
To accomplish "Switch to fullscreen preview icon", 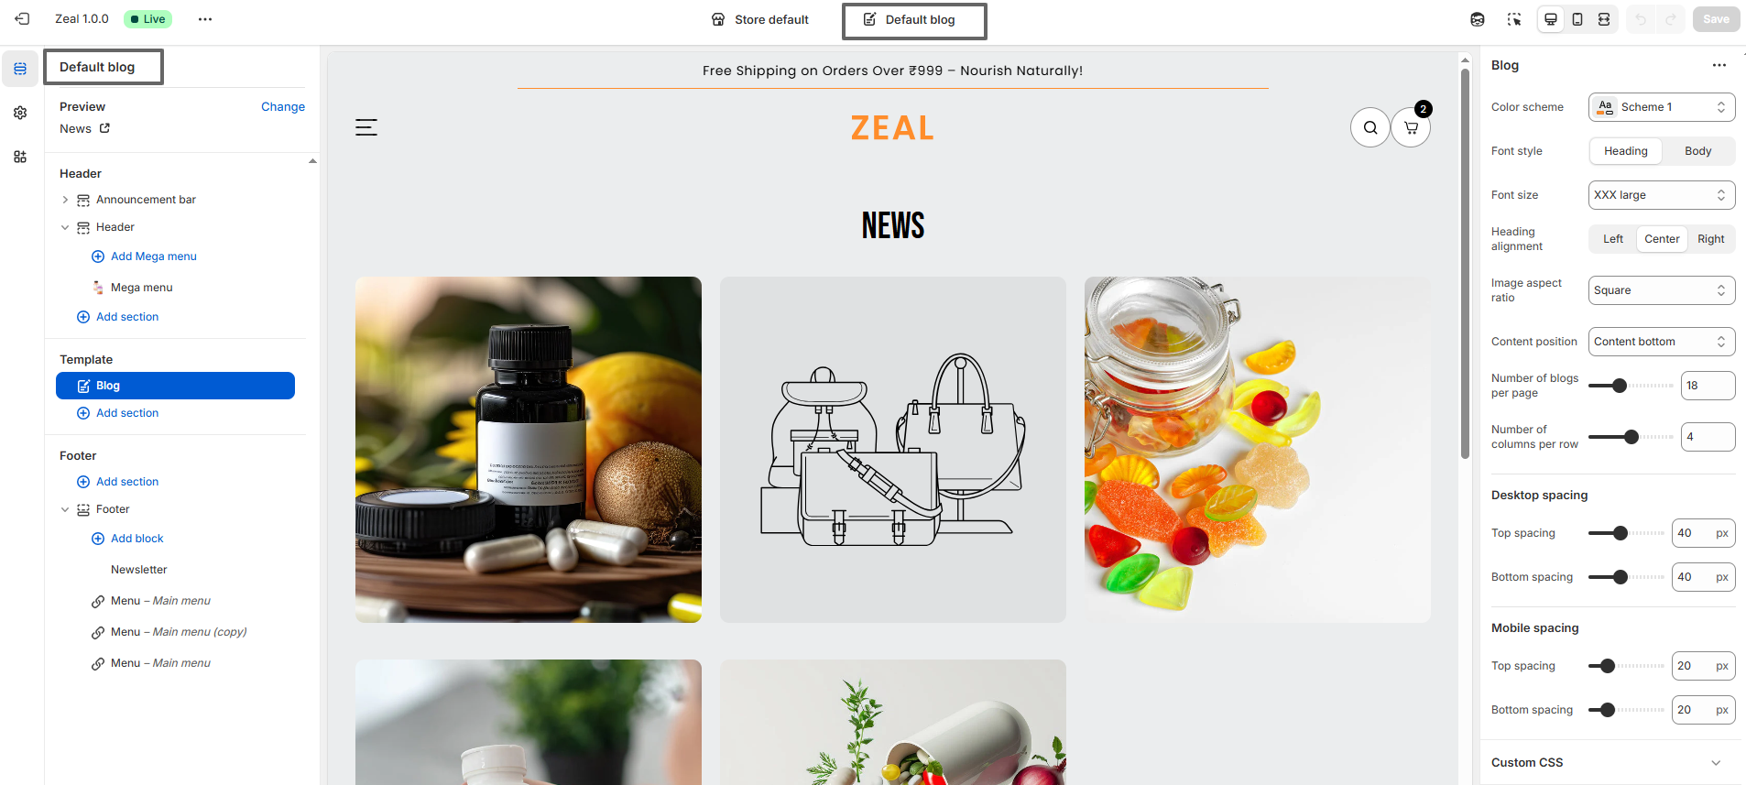I will point(1604,19).
